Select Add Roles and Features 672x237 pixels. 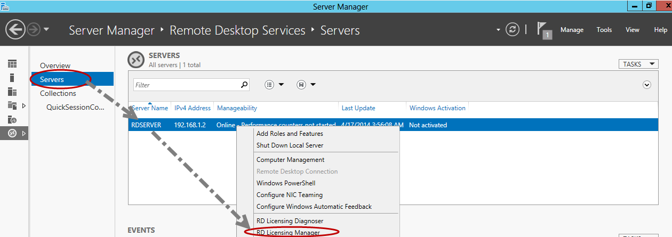click(290, 134)
